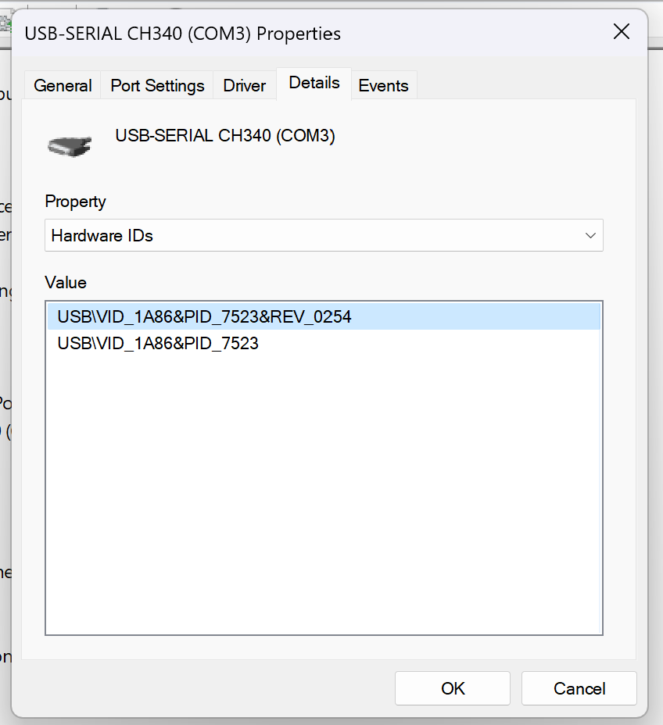Click the dialog title bar text

pyautogui.click(x=183, y=34)
